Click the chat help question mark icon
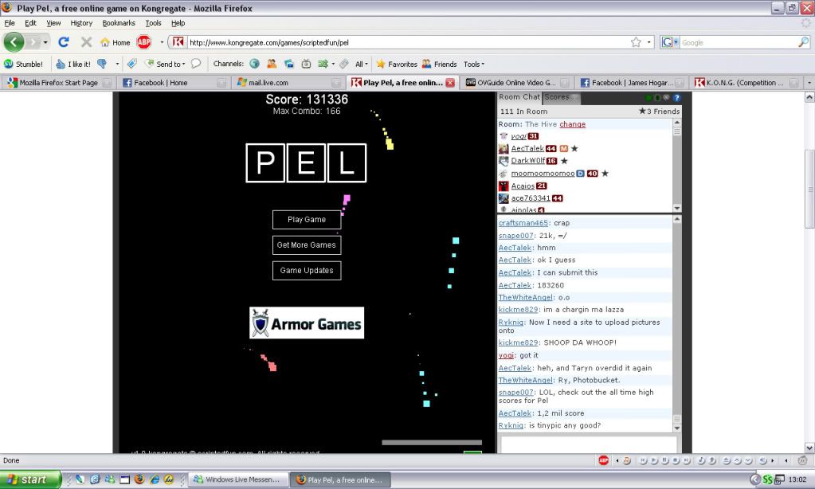The image size is (815, 489). (x=676, y=98)
